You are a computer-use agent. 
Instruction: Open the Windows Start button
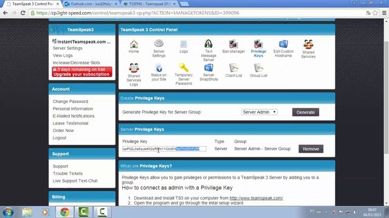coord(8,213)
